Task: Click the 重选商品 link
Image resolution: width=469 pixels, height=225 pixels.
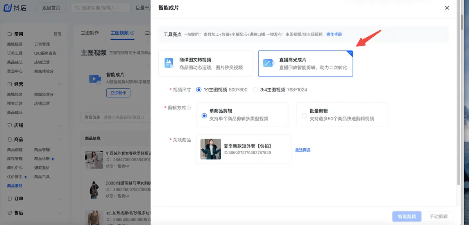Action: tap(303, 150)
